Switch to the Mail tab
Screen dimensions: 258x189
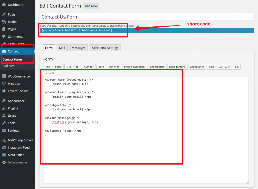coord(62,48)
